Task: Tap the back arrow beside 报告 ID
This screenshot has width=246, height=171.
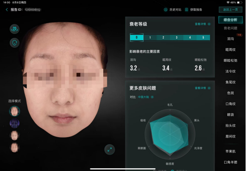Action: tap(7, 10)
